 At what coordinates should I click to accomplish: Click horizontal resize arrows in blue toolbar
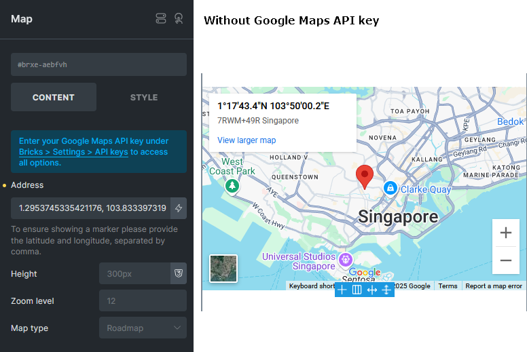pos(372,290)
